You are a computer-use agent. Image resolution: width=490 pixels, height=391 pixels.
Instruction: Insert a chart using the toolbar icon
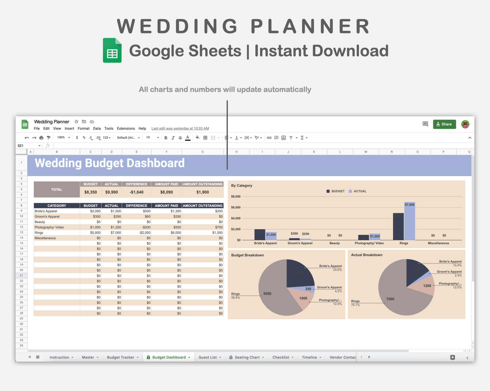point(284,137)
